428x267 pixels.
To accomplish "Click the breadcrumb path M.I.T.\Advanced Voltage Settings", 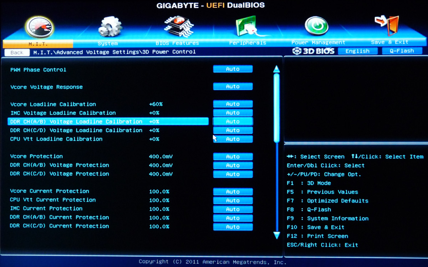I will (x=86, y=52).
